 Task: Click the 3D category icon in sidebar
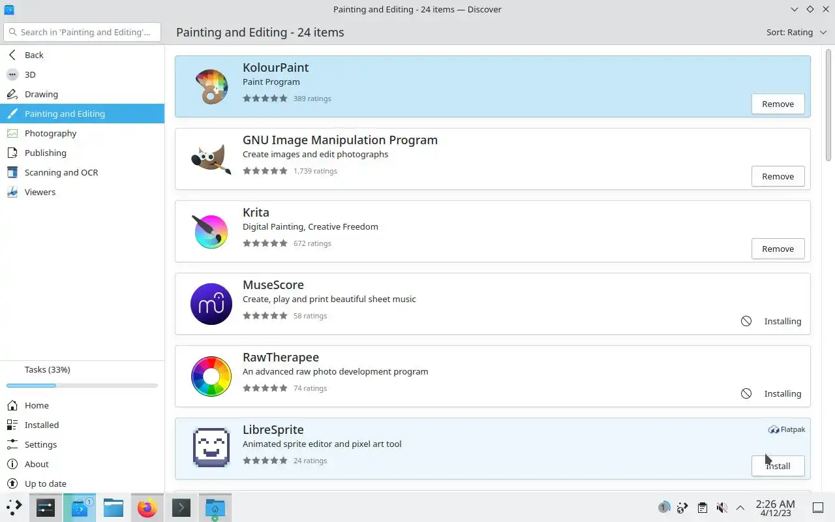point(12,74)
